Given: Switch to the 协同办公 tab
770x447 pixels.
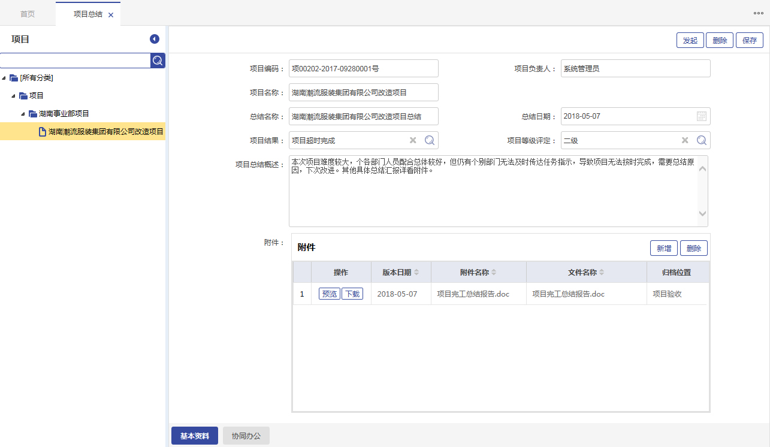Looking at the screenshot, I should 246,436.
